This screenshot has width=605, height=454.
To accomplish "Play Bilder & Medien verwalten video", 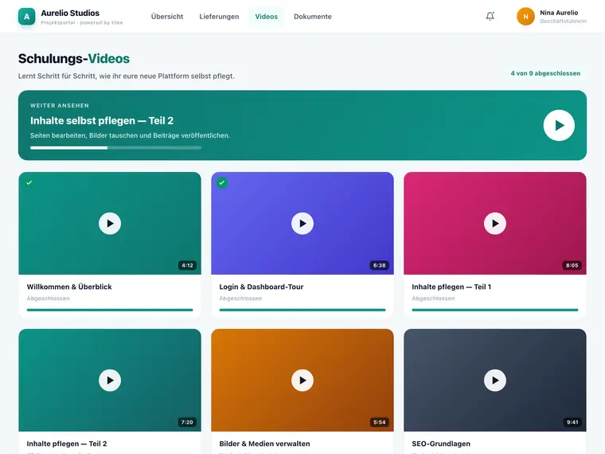I will (302, 380).
